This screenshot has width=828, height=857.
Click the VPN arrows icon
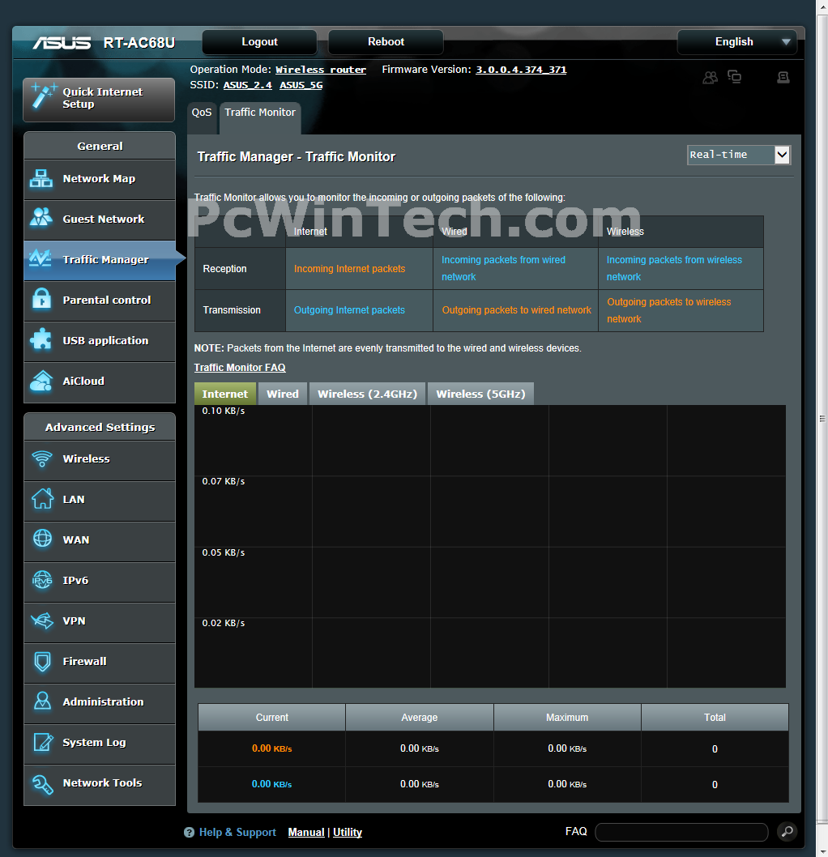tap(42, 620)
